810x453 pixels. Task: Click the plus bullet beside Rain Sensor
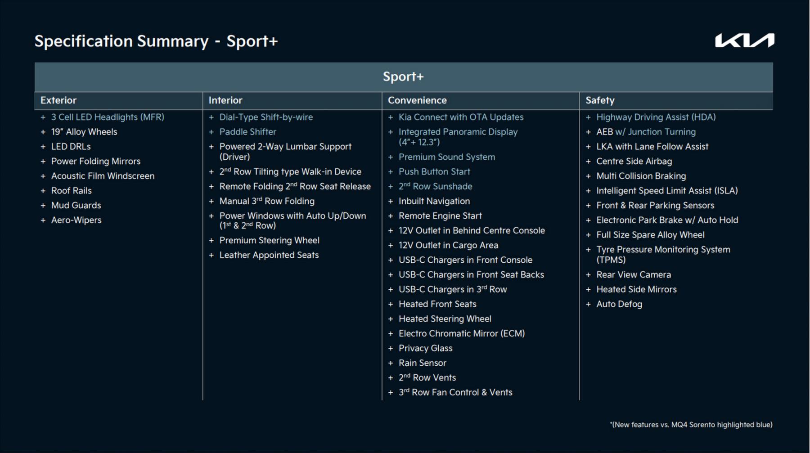(391, 363)
